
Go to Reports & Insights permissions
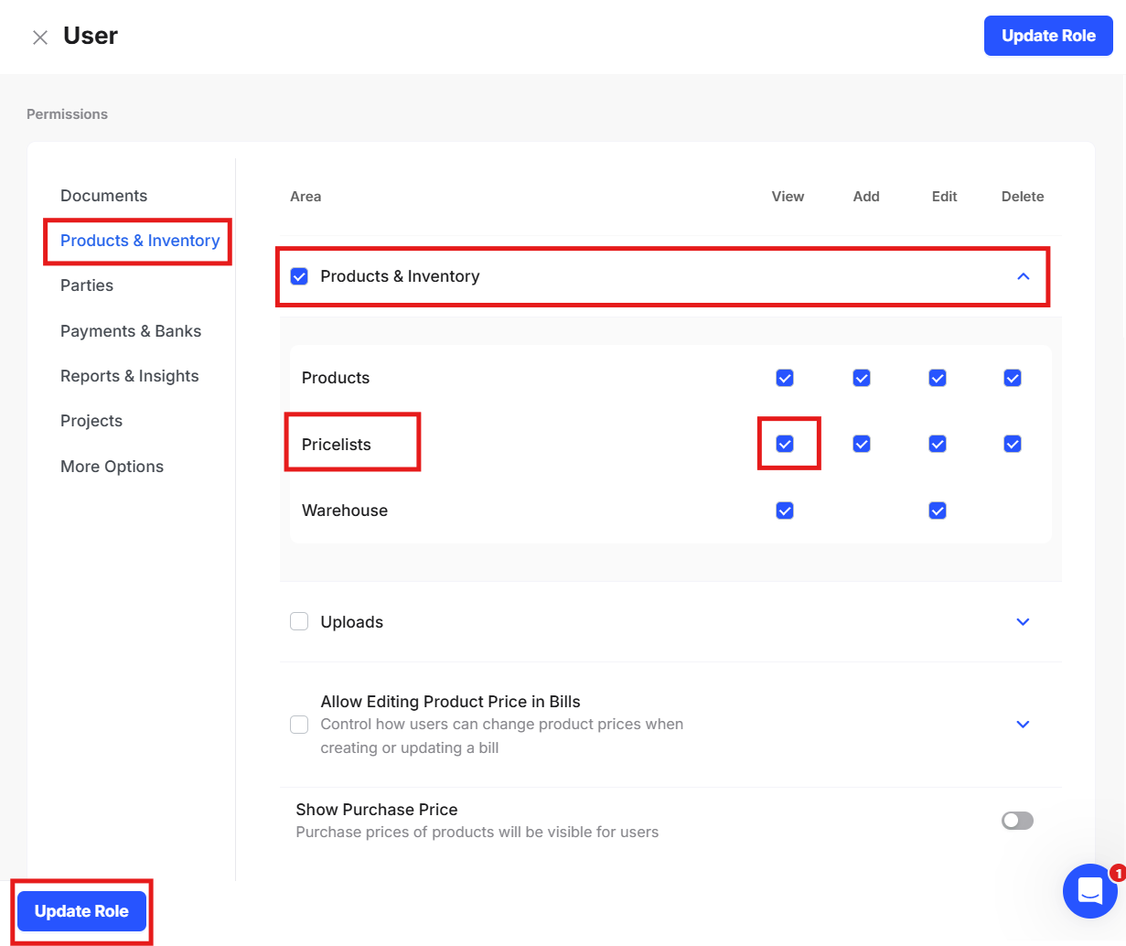129,376
